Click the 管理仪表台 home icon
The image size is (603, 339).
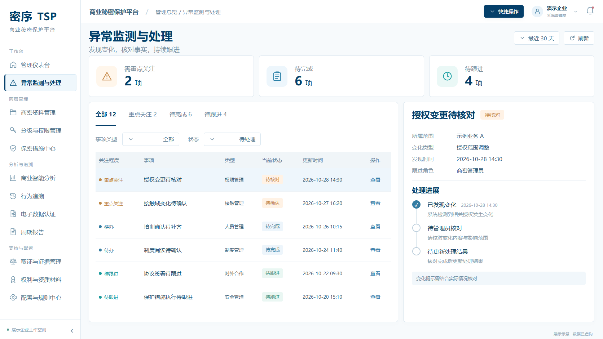(x=13, y=65)
